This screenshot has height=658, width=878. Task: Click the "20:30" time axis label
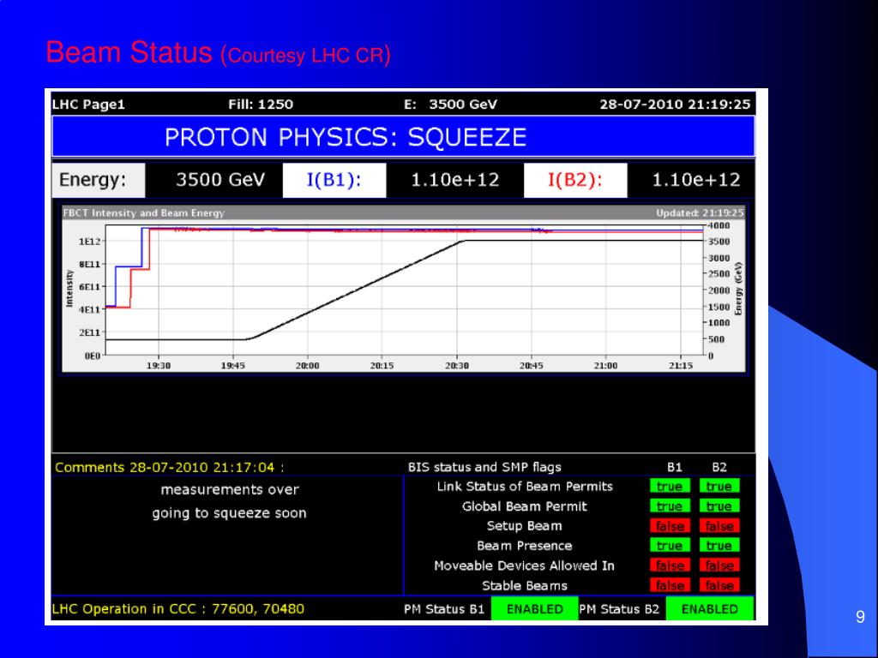click(457, 366)
